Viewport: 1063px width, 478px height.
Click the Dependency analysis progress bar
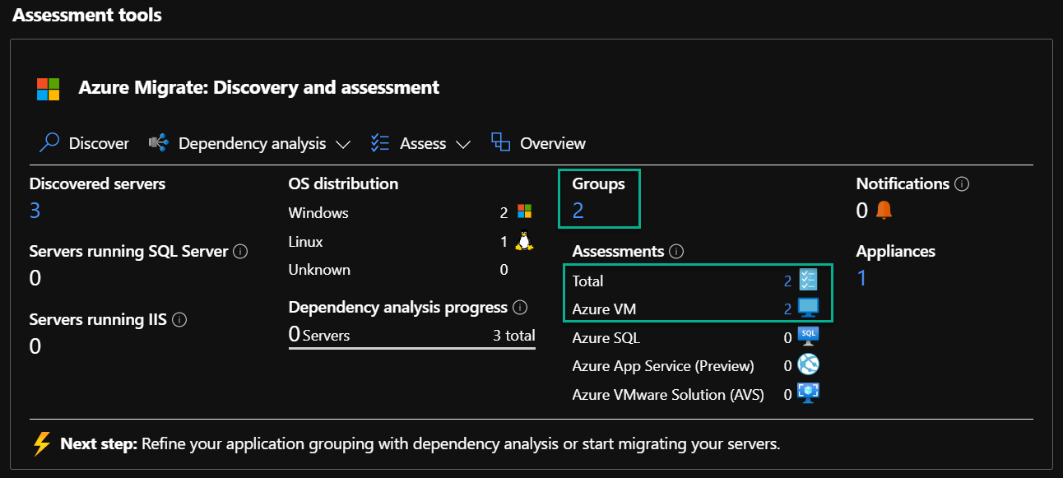[x=412, y=348]
